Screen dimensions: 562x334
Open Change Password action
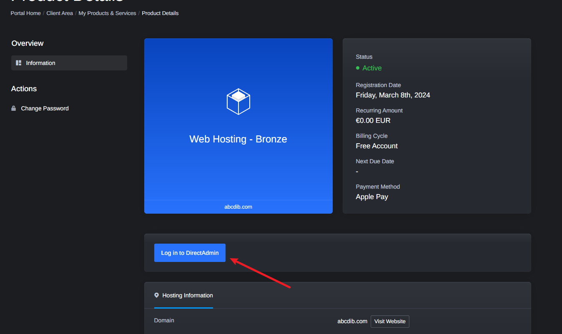pos(45,108)
